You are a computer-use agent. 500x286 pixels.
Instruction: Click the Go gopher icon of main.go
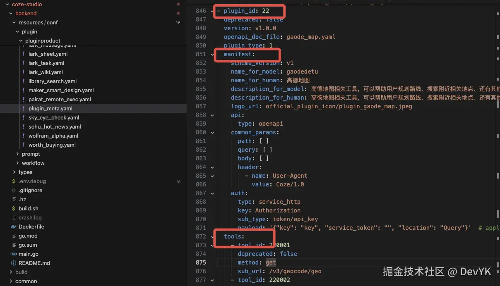(x=14, y=254)
